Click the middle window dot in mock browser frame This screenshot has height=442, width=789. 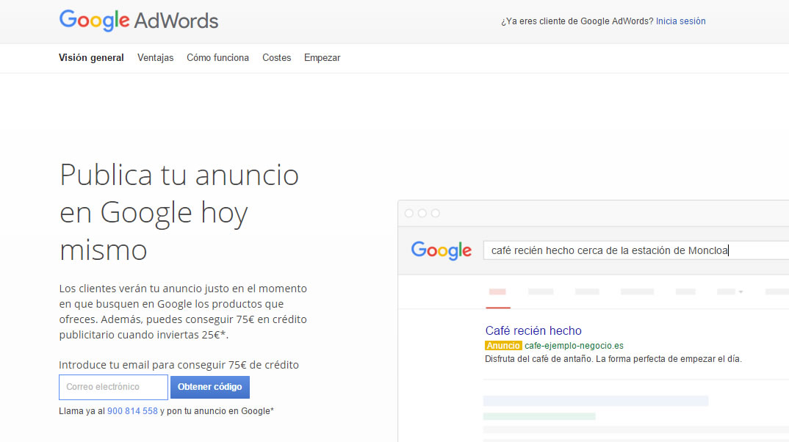(x=422, y=213)
